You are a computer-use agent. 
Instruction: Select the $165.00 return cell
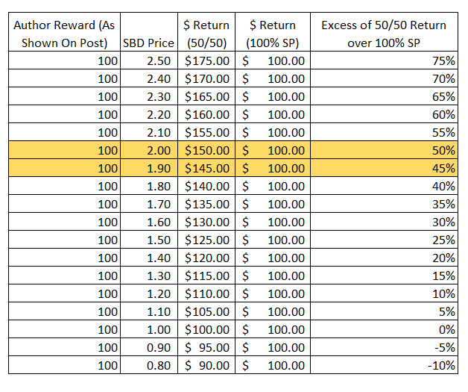pyautogui.click(x=206, y=96)
